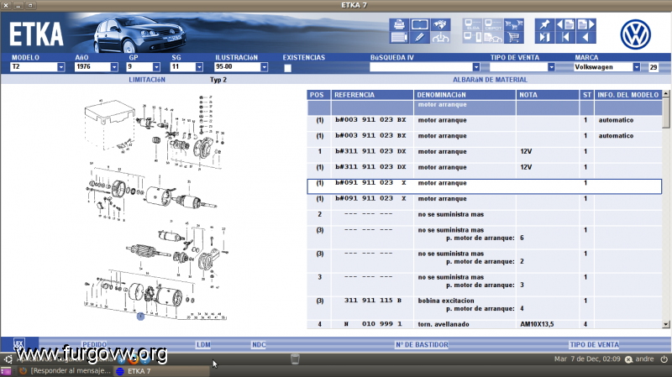Click the parts list scroll up arrow
Image resolution: width=672 pixels, height=377 pixels.
(665, 93)
